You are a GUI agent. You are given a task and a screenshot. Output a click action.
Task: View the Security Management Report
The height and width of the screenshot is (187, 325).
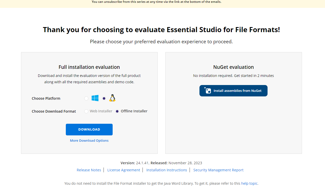point(218,170)
